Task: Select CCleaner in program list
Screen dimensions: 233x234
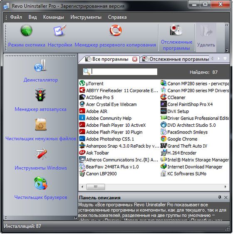Action: pos(173,97)
